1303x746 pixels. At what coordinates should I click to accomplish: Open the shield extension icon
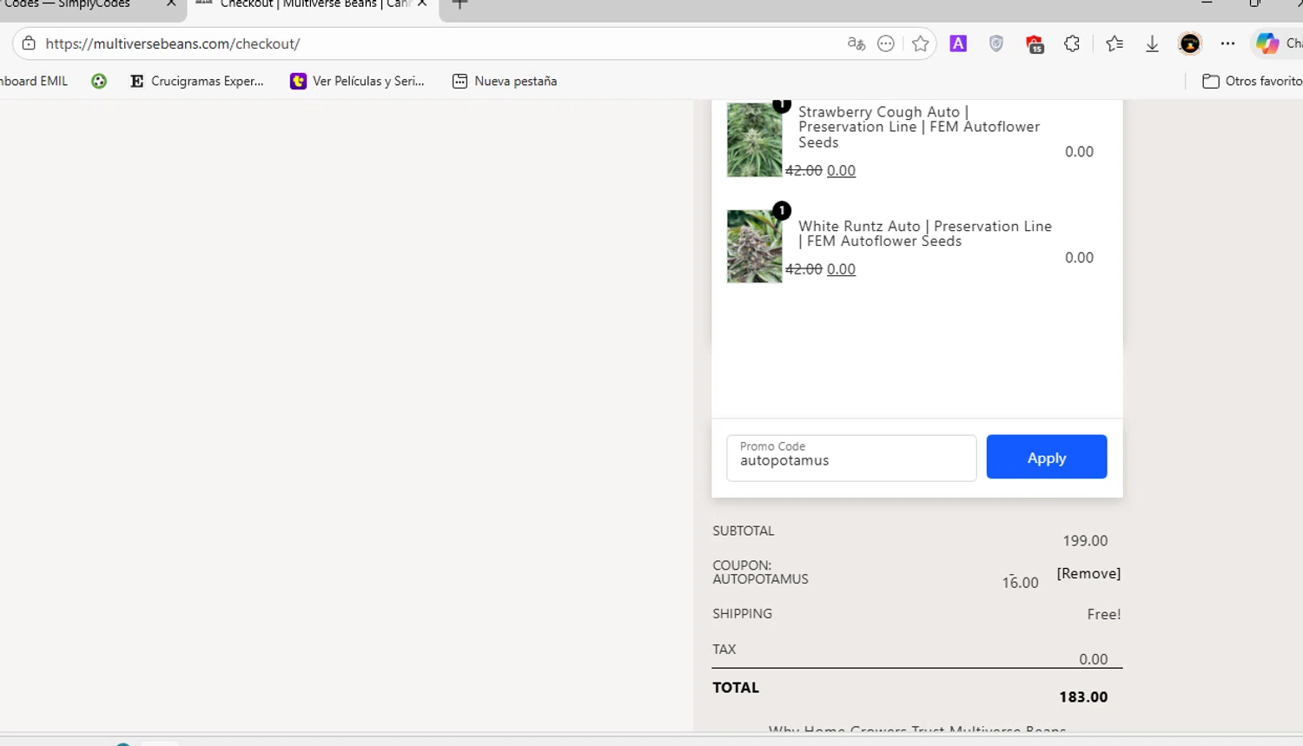pyautogui.click(x=996, y=43)
